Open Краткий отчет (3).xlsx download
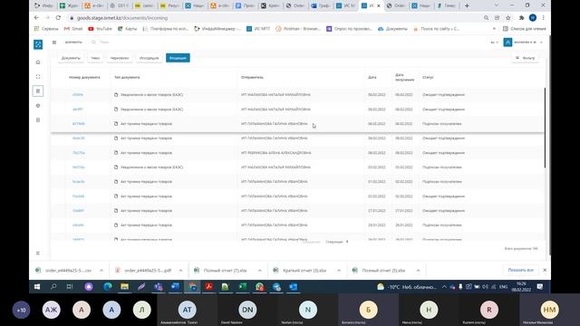580x326 pixels. (x=304, y=271)
